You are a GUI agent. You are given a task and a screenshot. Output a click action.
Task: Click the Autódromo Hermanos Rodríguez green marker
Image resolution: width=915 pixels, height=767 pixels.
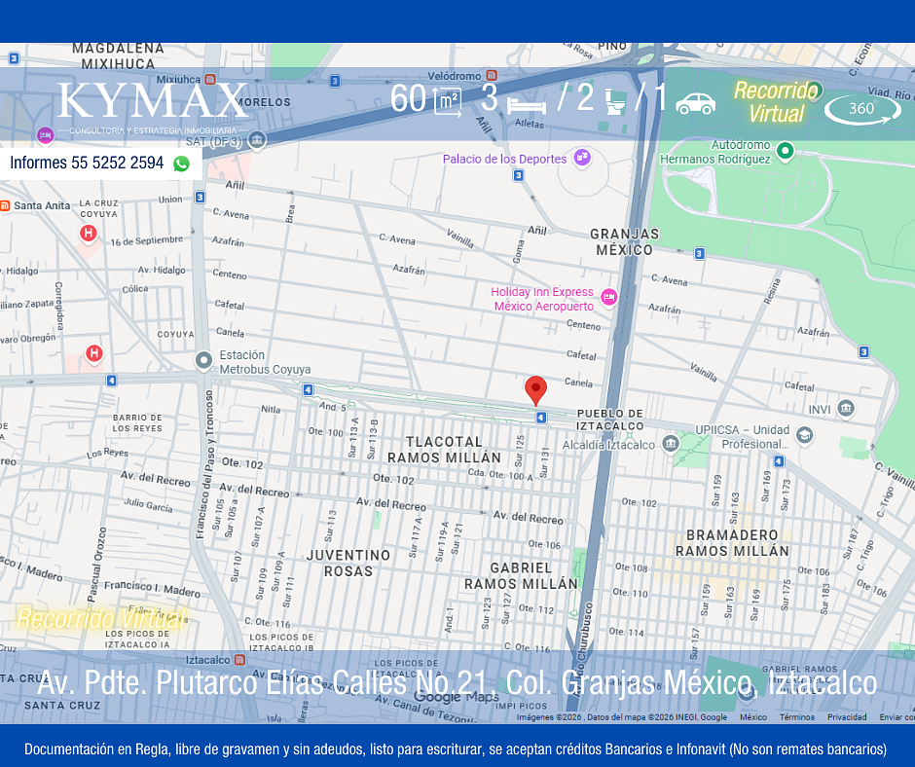[786, 151]
